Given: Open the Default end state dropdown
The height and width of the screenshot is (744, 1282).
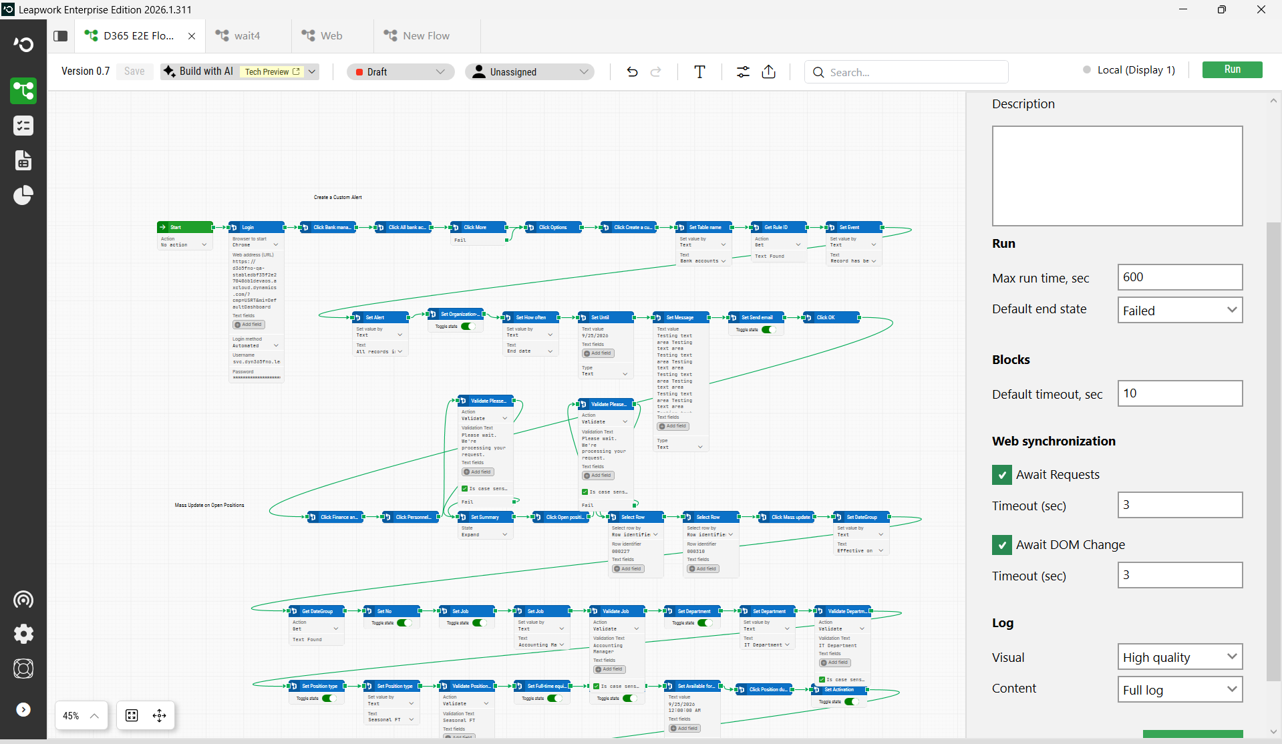Looking at the screenshot, I should pyautogui.click(x=1180, y=311).
